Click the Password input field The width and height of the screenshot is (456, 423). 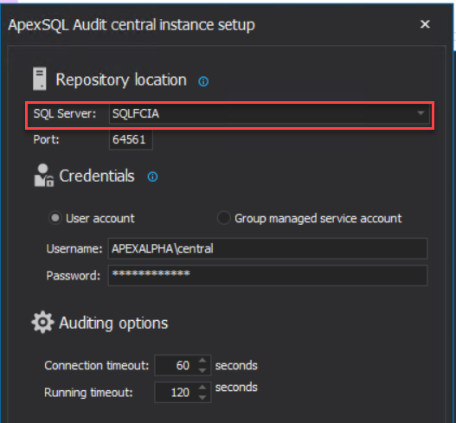coord(267,275)
